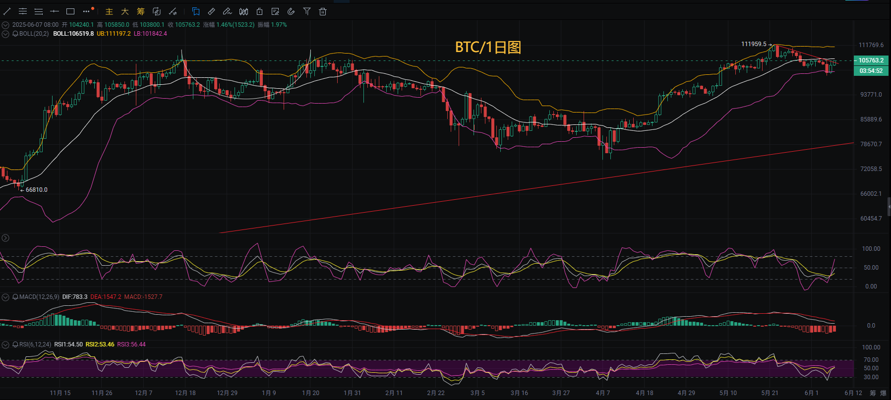Open more drawing tools (three dots)

(87, 11)
